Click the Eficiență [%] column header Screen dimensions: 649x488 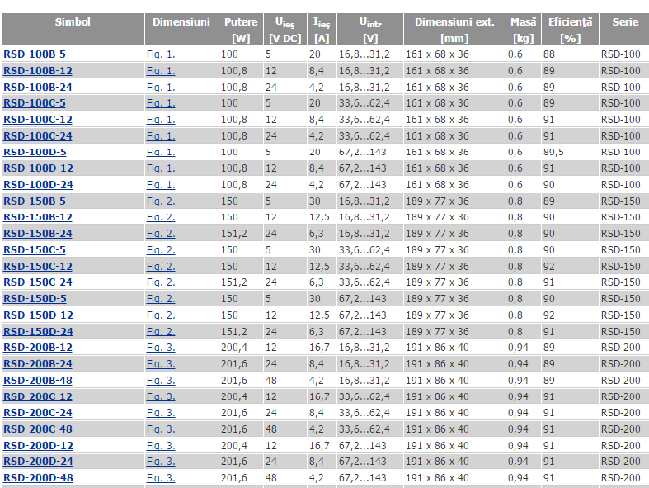tap(571, 30)
